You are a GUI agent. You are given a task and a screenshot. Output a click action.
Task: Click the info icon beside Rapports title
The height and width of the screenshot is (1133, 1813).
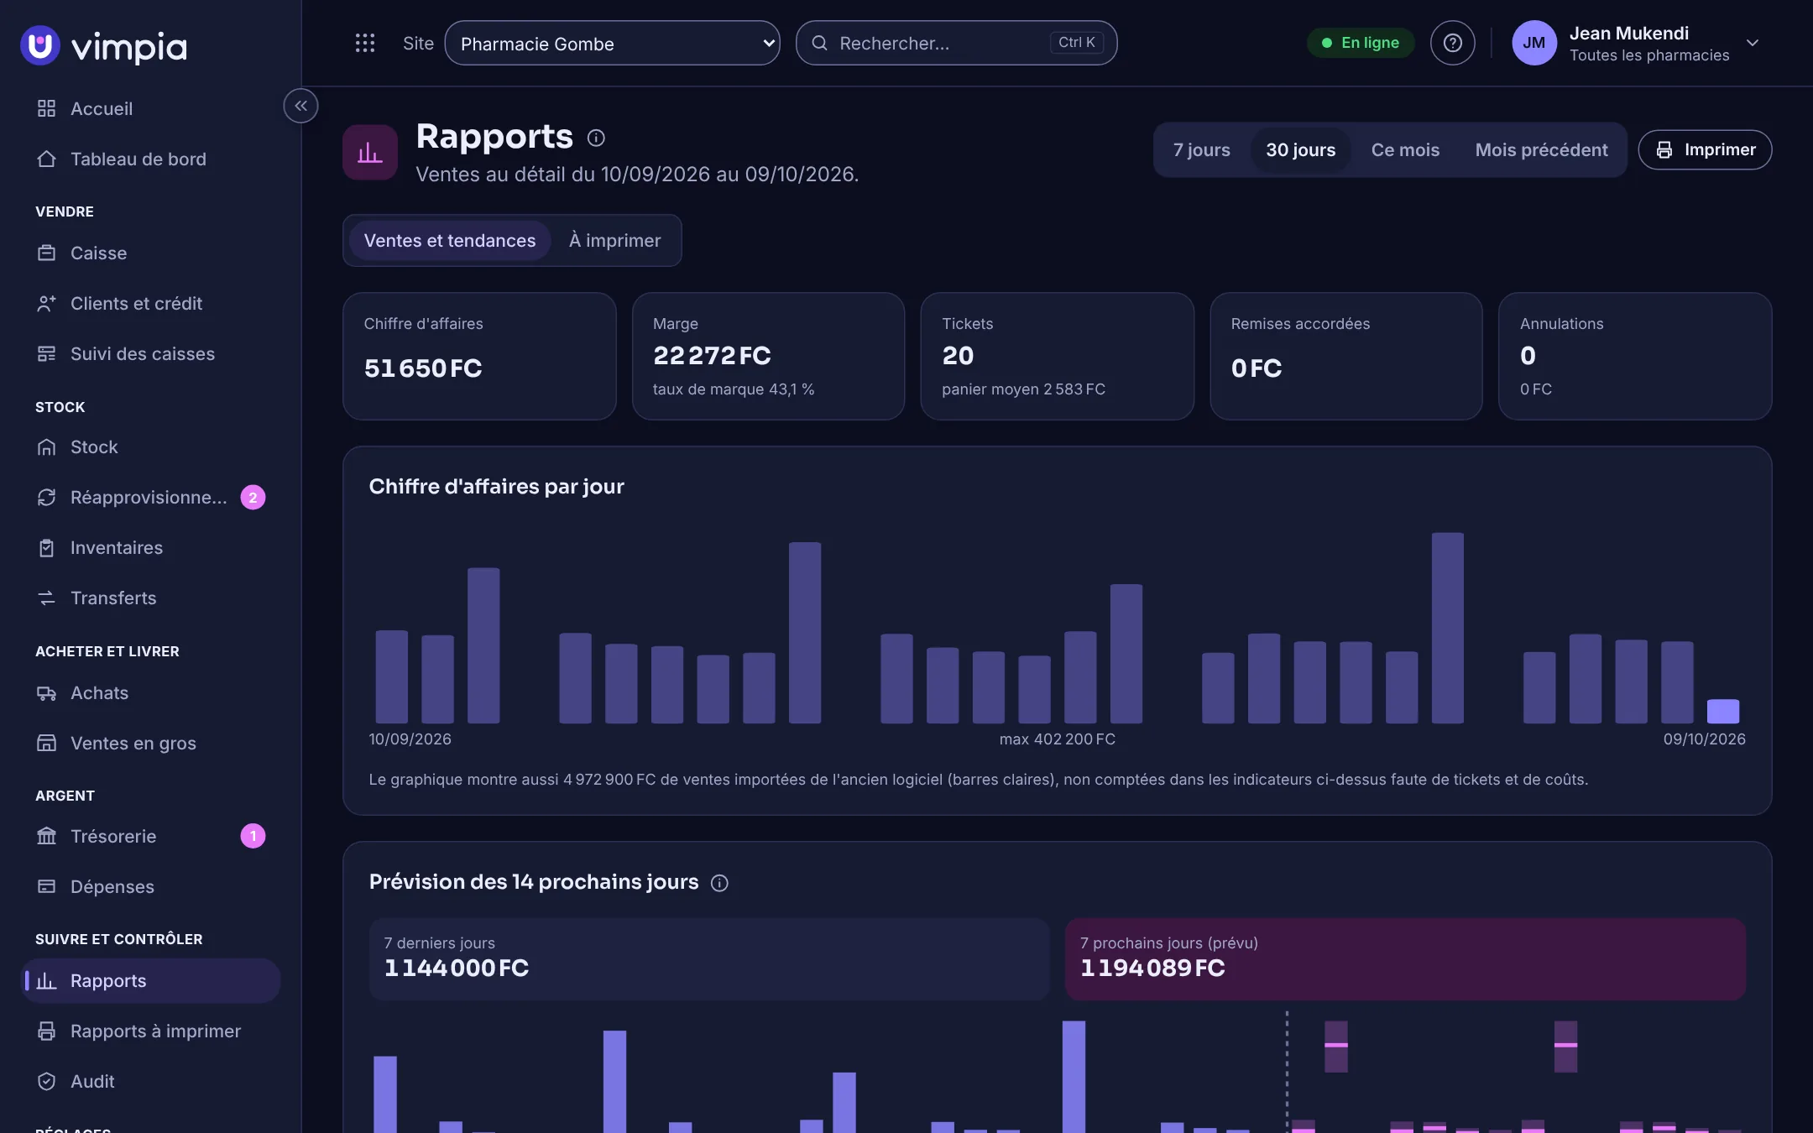click(596, 138)
